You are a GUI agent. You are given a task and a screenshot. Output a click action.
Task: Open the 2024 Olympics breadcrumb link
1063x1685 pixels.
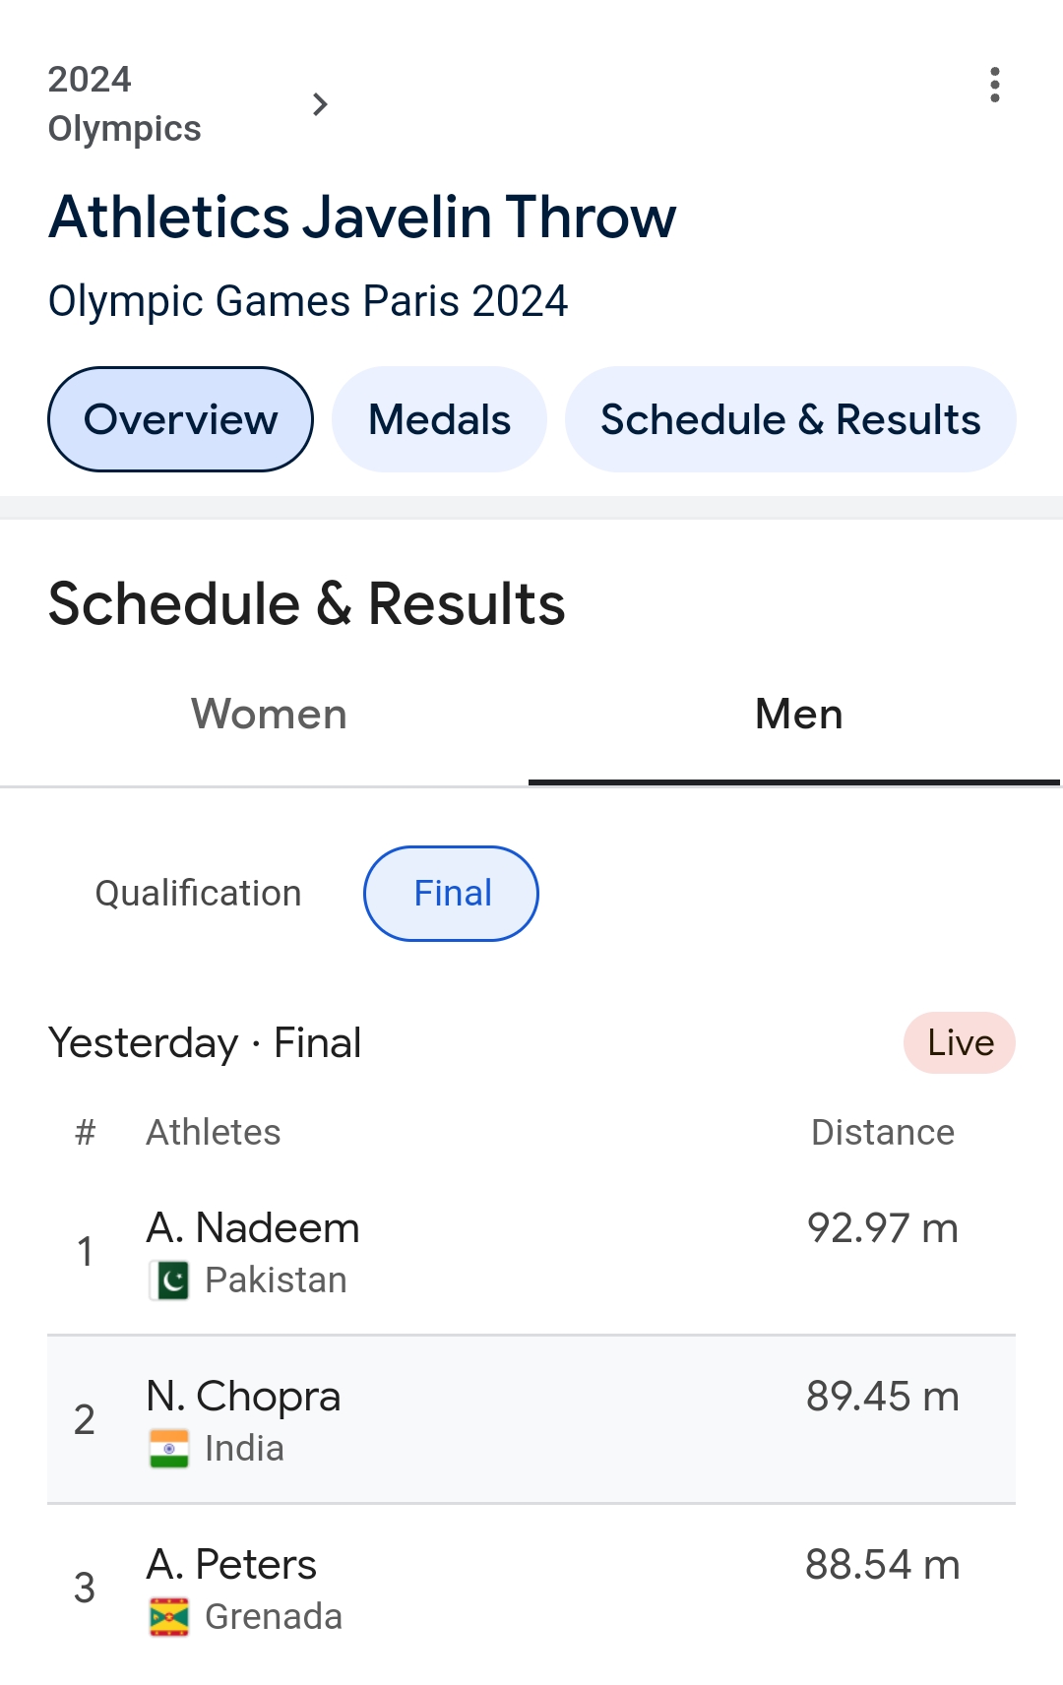point(124,104)
